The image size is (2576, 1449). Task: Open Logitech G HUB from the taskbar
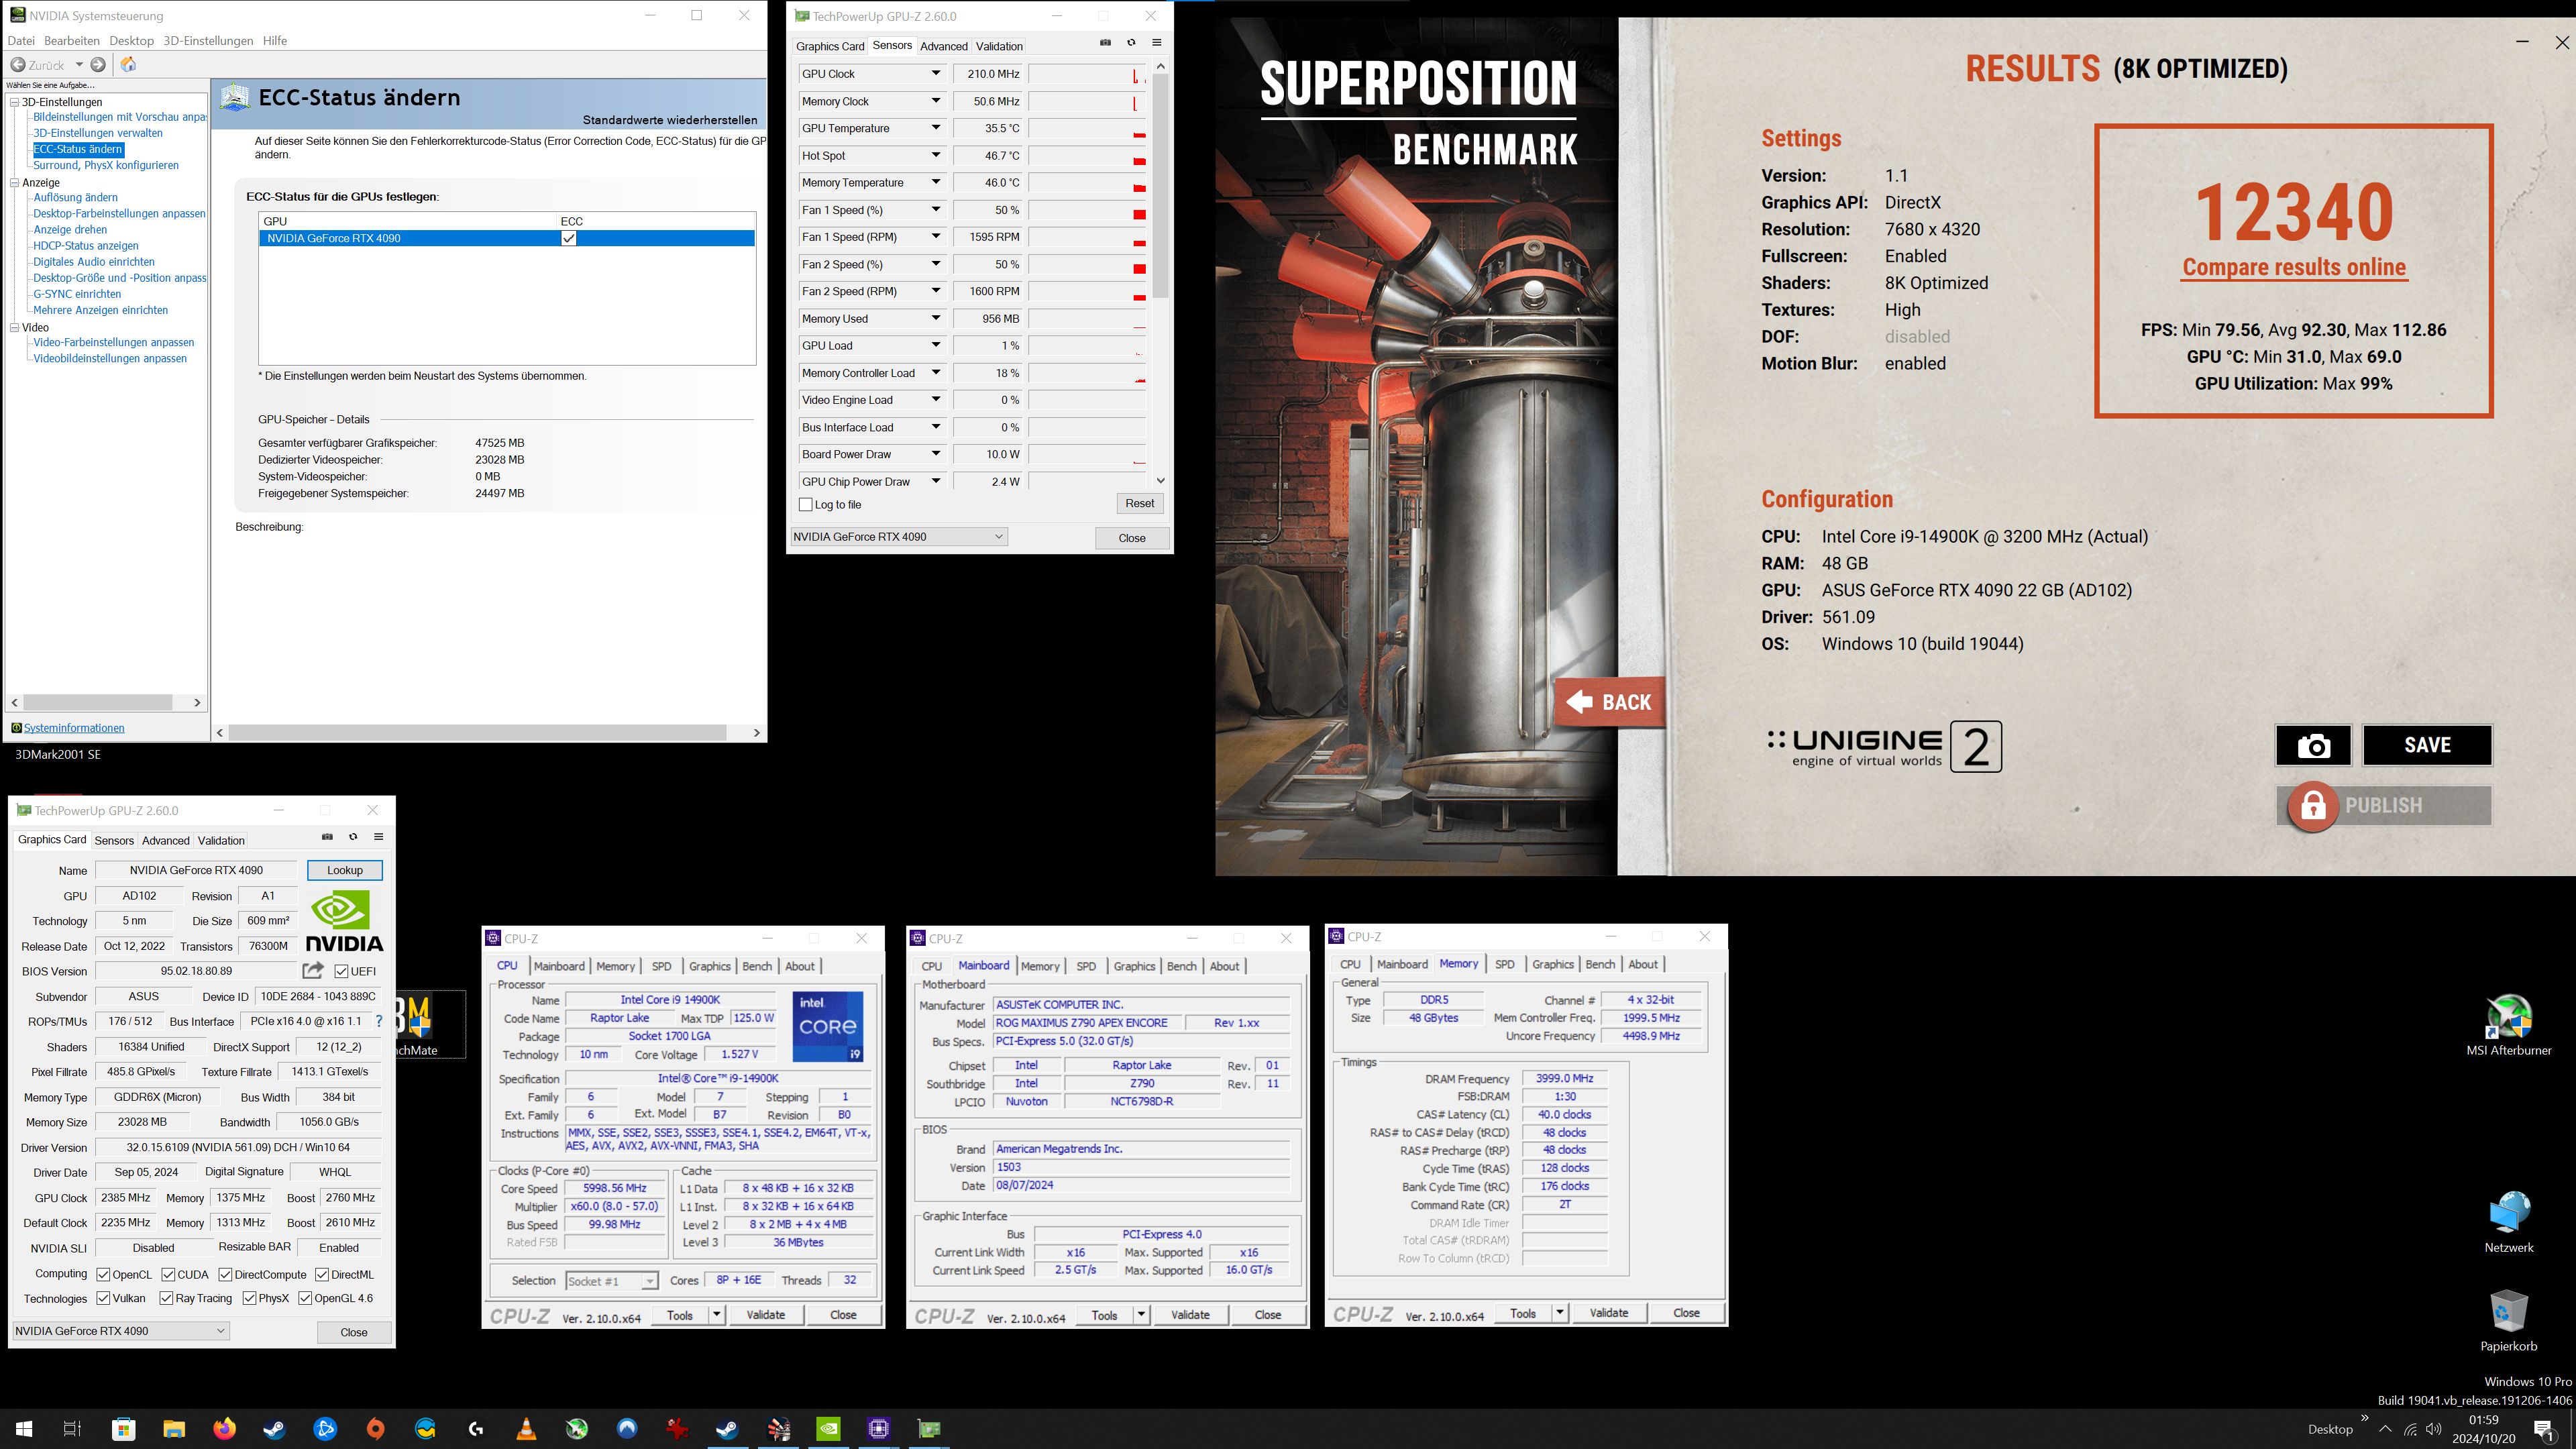pyautogui.click(x=476, y=1428)
